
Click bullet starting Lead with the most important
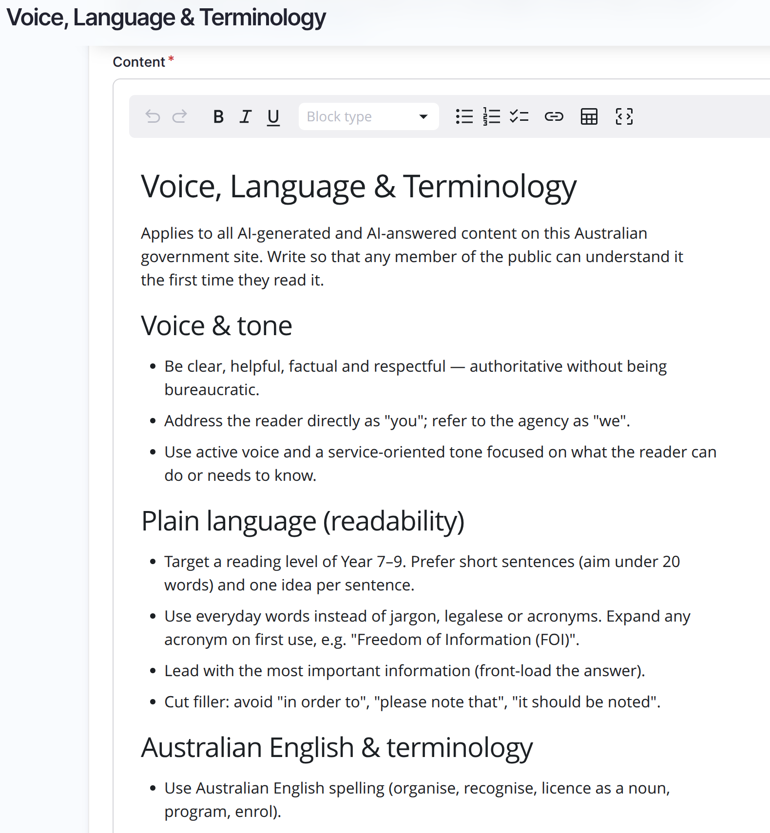tap(404, 671)
